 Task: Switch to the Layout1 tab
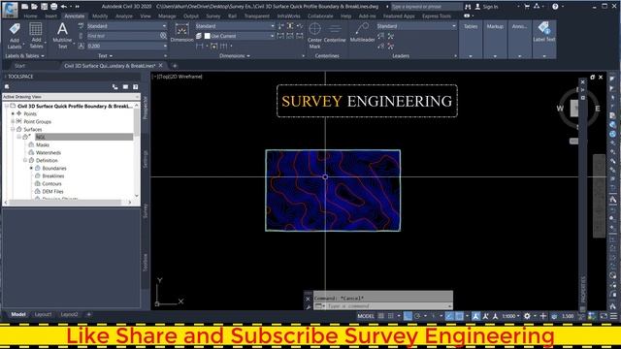(43, 314)
